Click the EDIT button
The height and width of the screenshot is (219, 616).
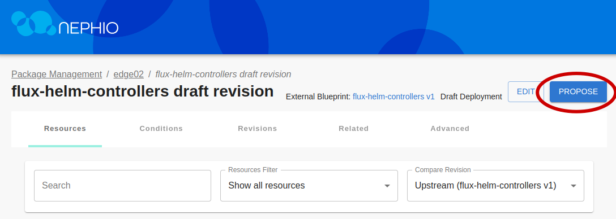pyautogui.click(x=525, y=91)
